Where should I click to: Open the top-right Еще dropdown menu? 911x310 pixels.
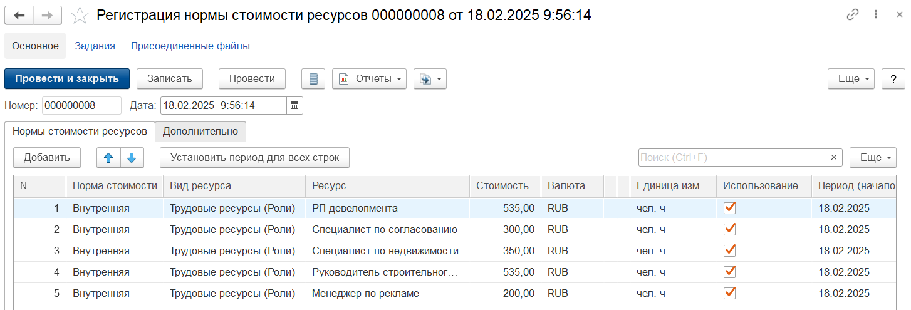[851, 79]
